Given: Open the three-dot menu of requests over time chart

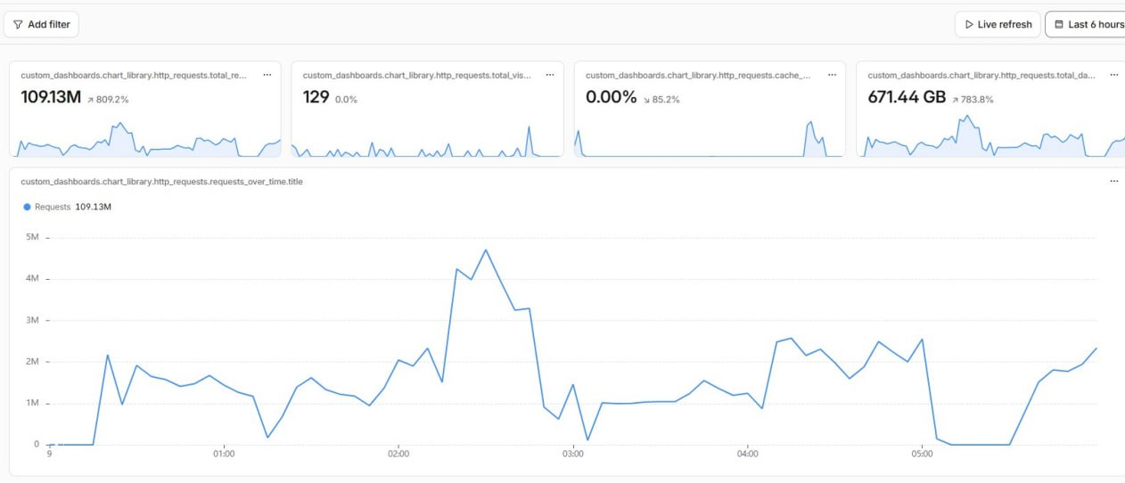Looking at the screenshot, I should pos(1113,181).
